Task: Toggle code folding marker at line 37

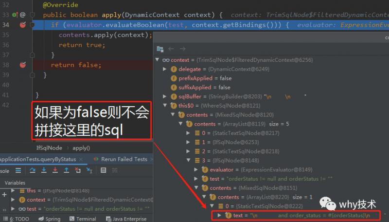Action: click(x=32, y=55)
